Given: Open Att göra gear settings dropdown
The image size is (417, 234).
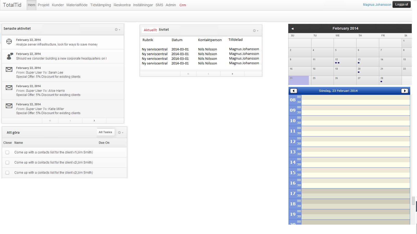Looking at the screenshot, I should click(120, 133).
